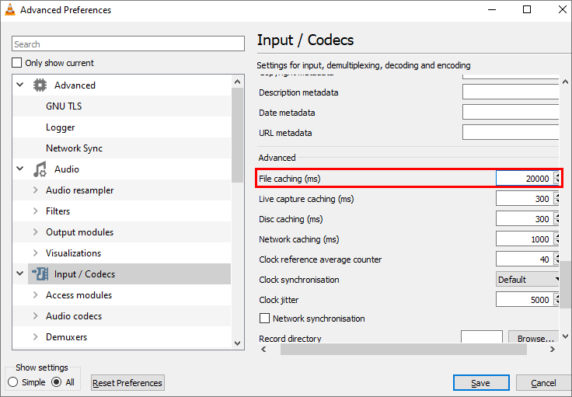Expand the Audio resampler tree node
572x397 pixels.
pyautogui.click(x=35, y=190)
